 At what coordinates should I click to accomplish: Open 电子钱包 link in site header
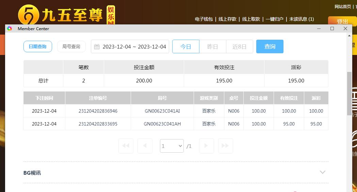tap(204, 19)
